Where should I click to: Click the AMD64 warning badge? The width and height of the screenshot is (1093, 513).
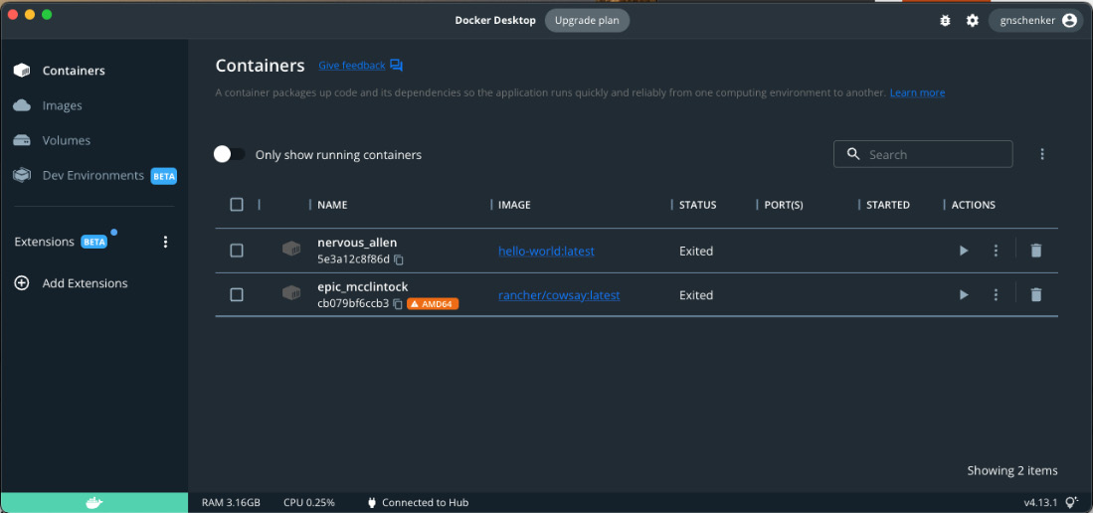coord(433,304)
